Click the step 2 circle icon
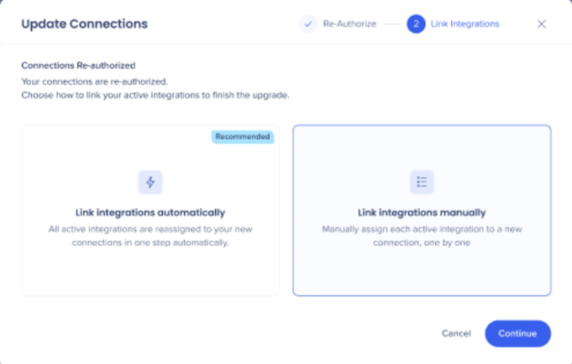Screen dimensions: 572x364 tap(416, 24)
